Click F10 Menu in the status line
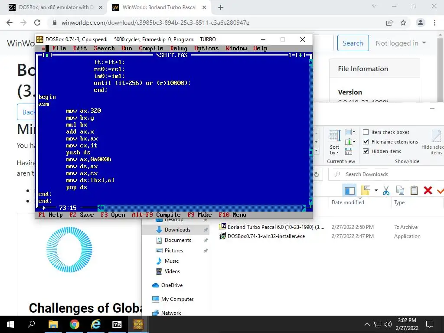Viewport: 444px width, 333px height. click(x=232, y=215)
